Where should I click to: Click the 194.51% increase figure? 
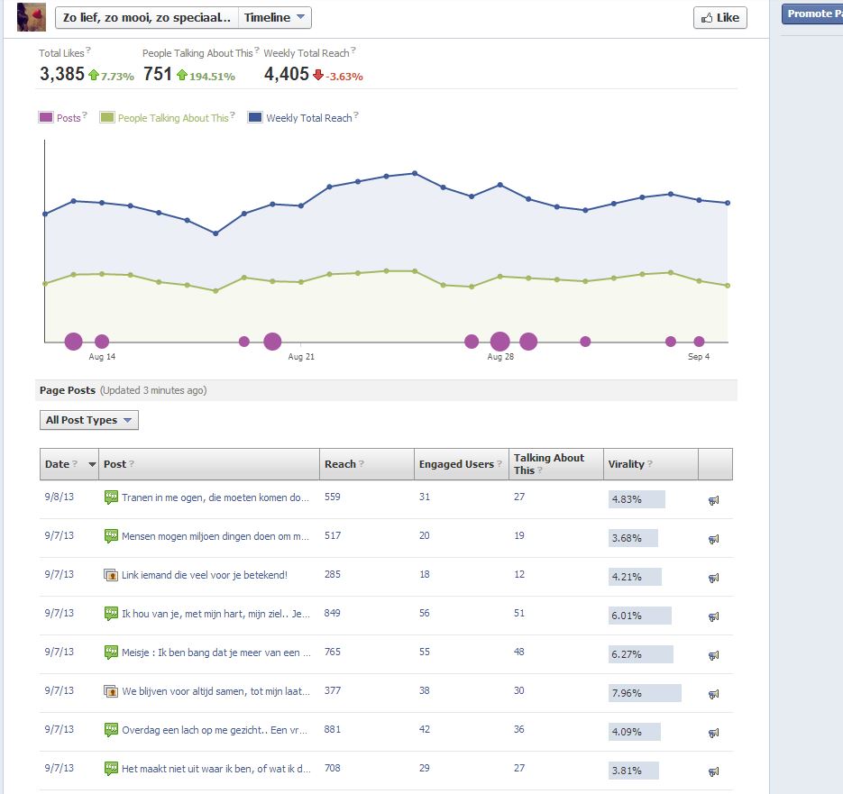(x=212, y=77)
